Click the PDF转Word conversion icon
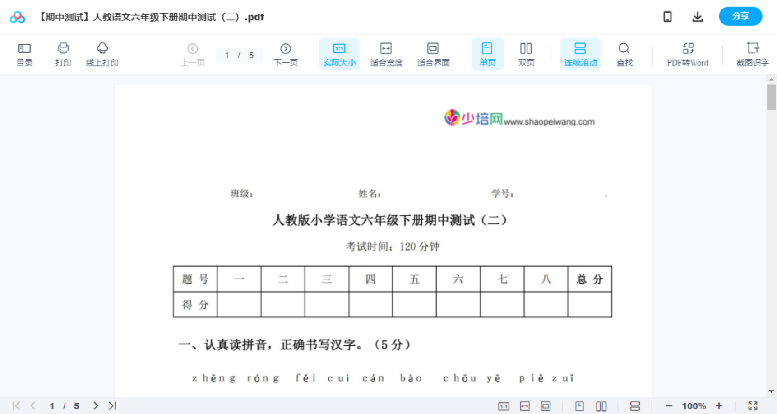The height and width of the screenshot is (414, 777). pos(687,54)
